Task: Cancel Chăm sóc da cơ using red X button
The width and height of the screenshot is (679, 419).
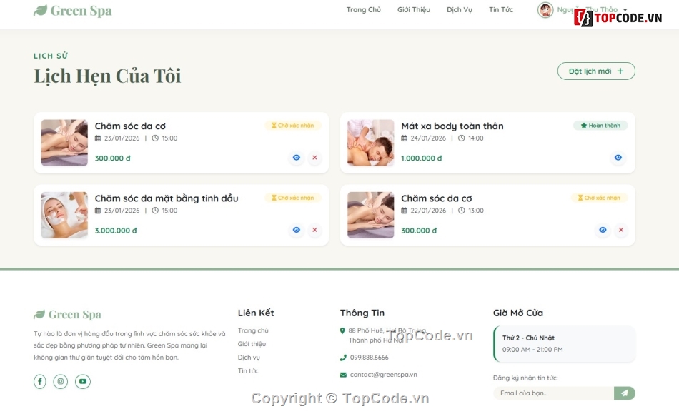Action: 314,158
